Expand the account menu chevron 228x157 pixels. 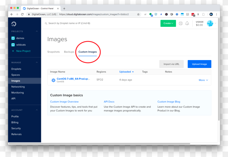pyautogui.click(x=216, y=23)
